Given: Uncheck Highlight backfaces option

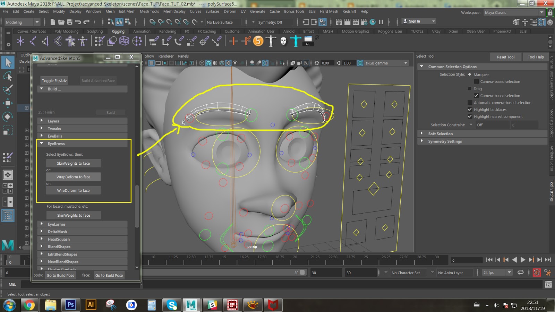Looking at the screenshot, I should point(470,109).
